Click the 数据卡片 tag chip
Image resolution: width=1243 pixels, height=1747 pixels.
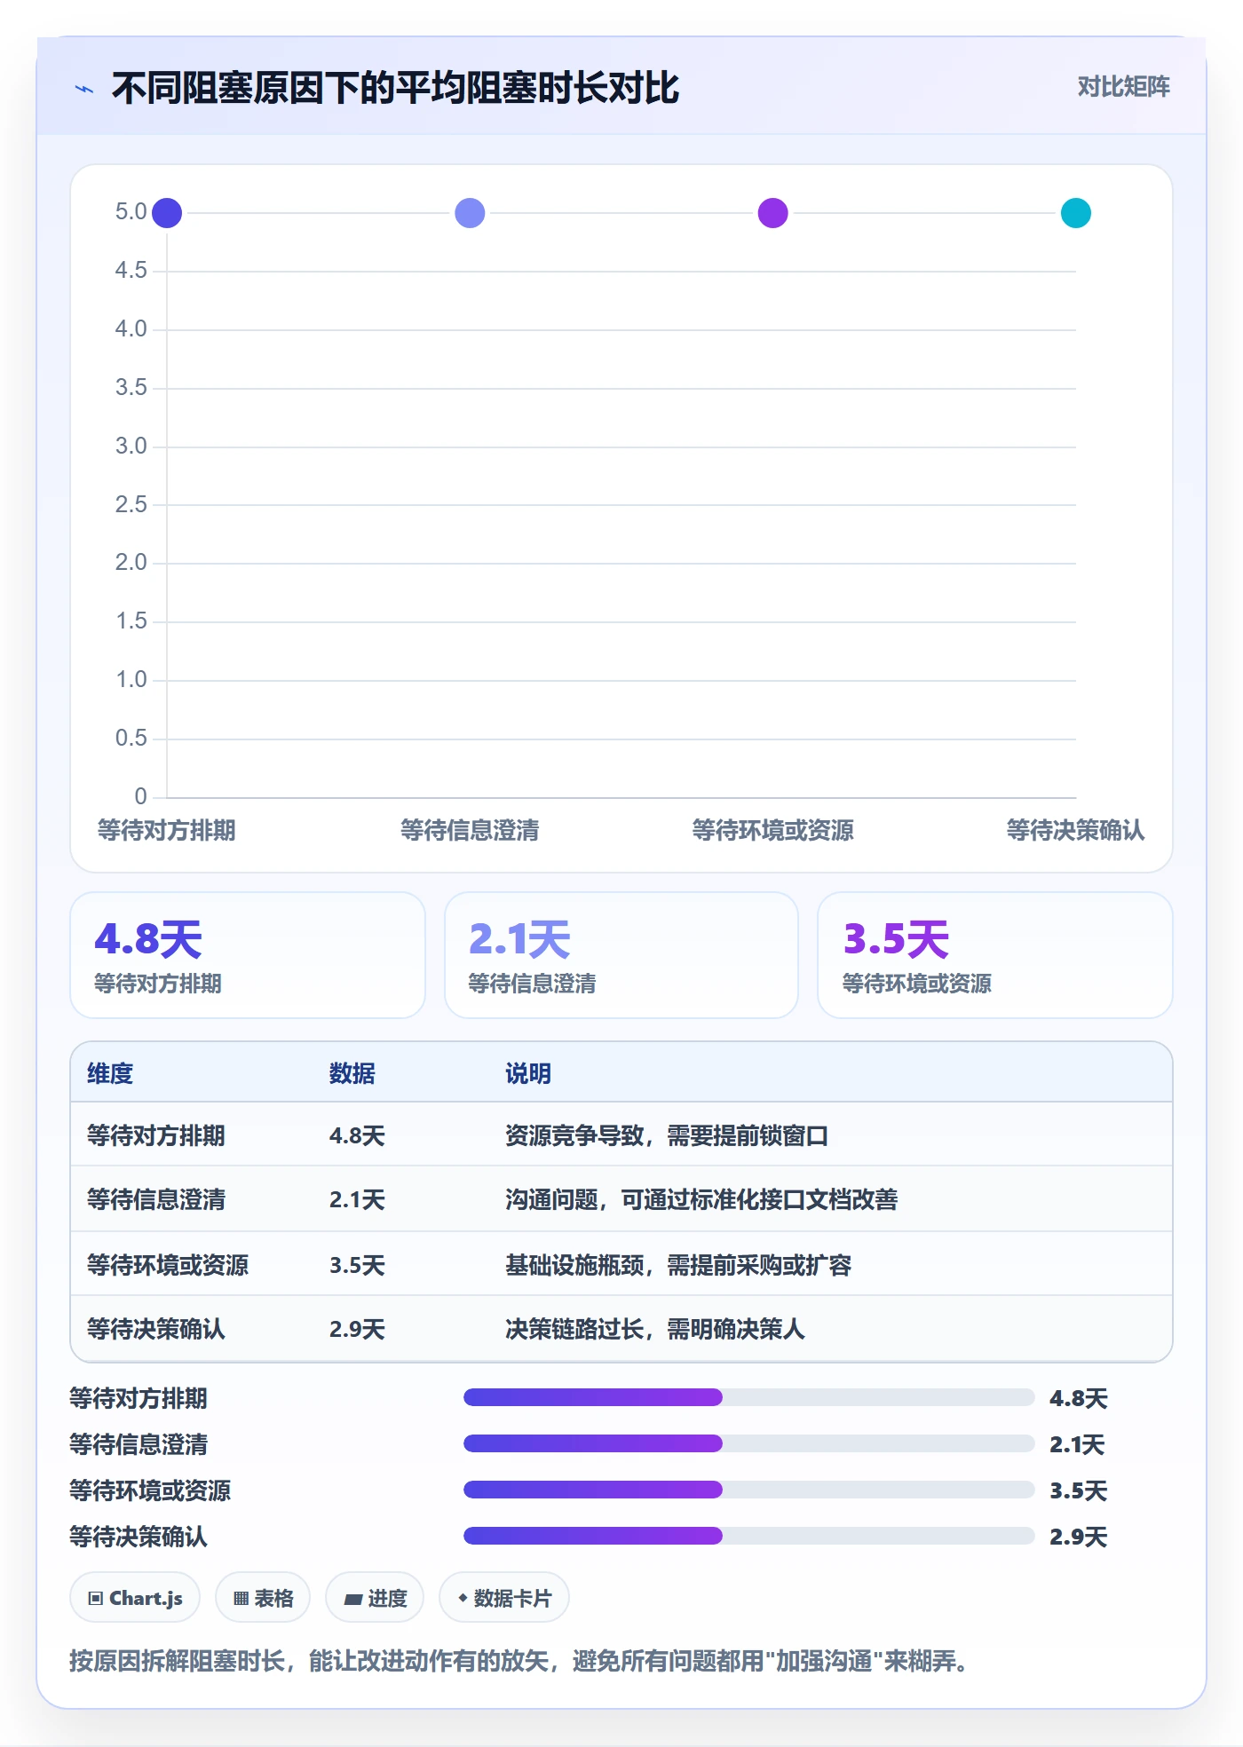pos(504,1598)
